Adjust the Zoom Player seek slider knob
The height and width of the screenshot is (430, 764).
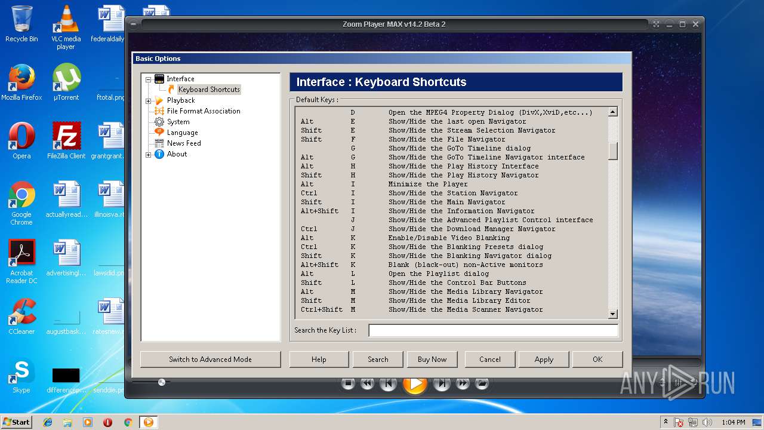161,382
